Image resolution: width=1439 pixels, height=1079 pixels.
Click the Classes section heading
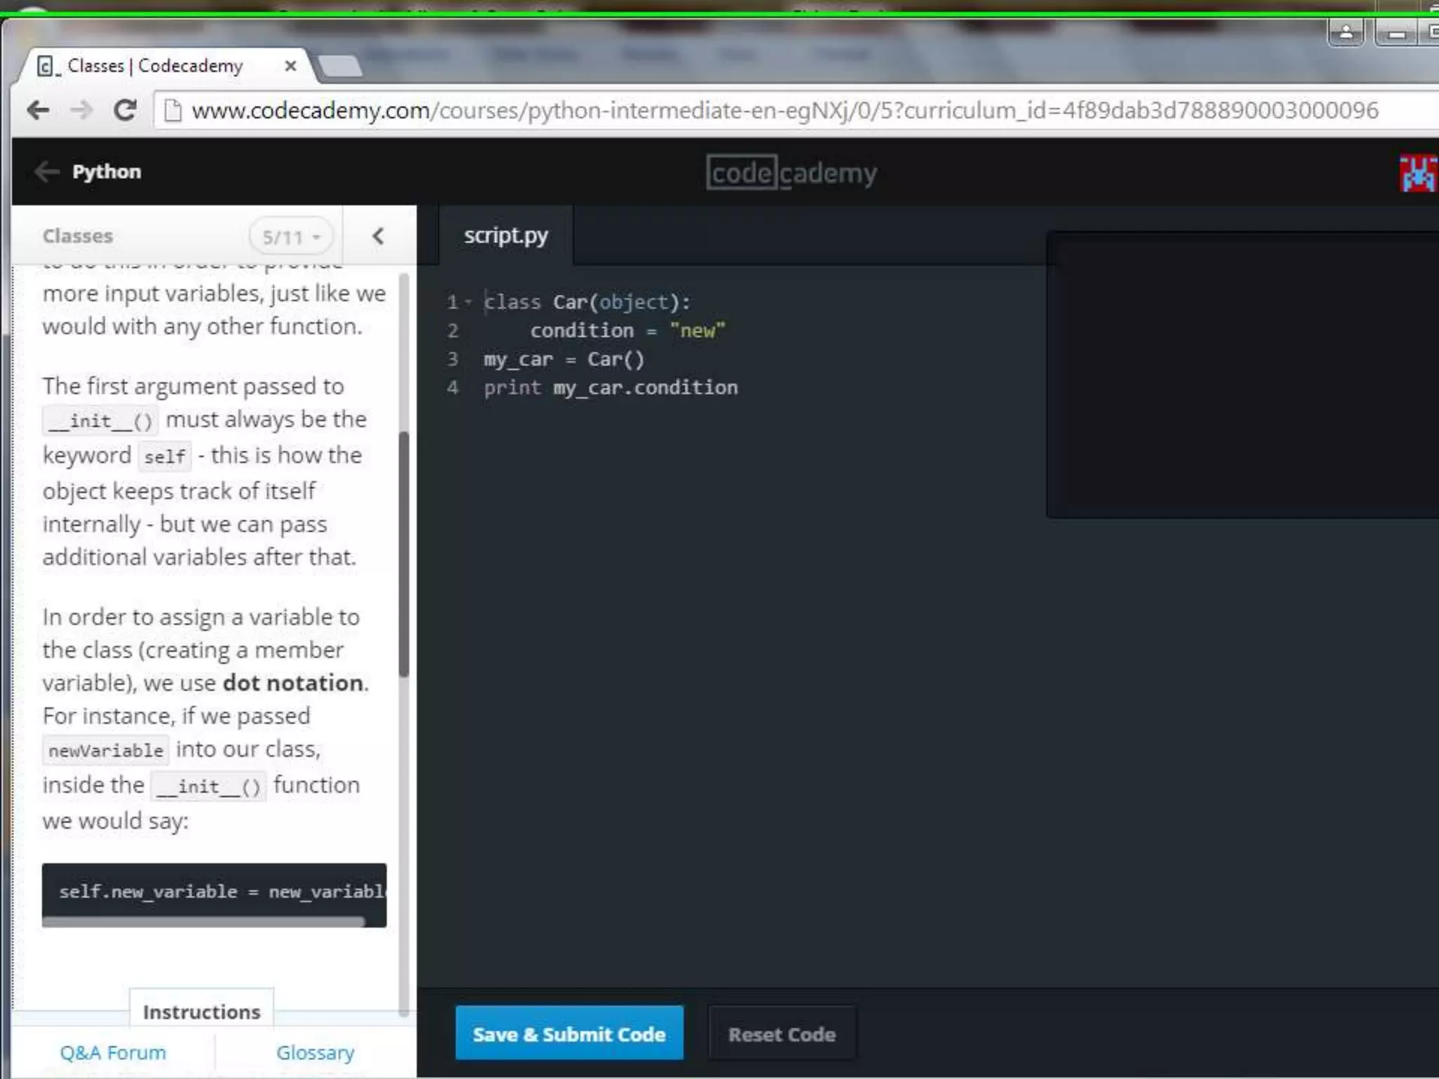(x=77, y=236)
